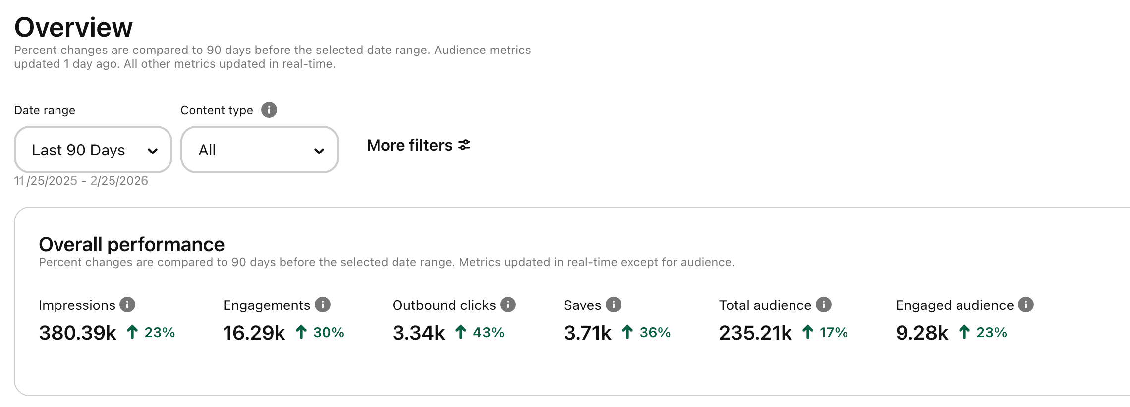Screen dimensions: 1130x407
Task: Click the Total audience info icon
Action: 824,305
